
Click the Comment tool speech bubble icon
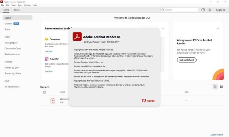tap(47, 39)
